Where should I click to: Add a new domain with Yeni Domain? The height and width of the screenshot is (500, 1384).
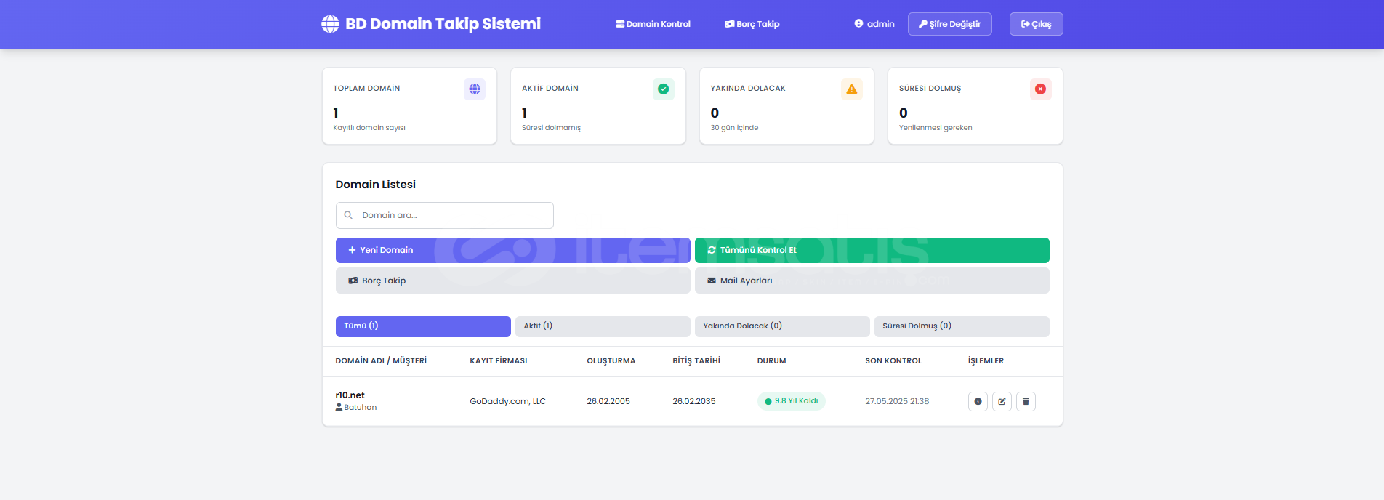point(512,250)
